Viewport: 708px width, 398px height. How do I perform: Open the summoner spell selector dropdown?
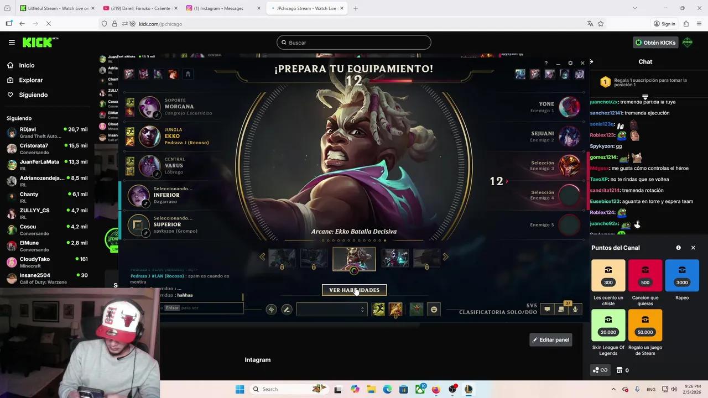click(362, 309)
